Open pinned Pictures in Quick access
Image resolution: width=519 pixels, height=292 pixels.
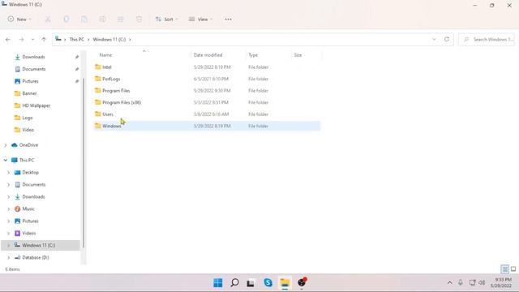click(30, 81)
